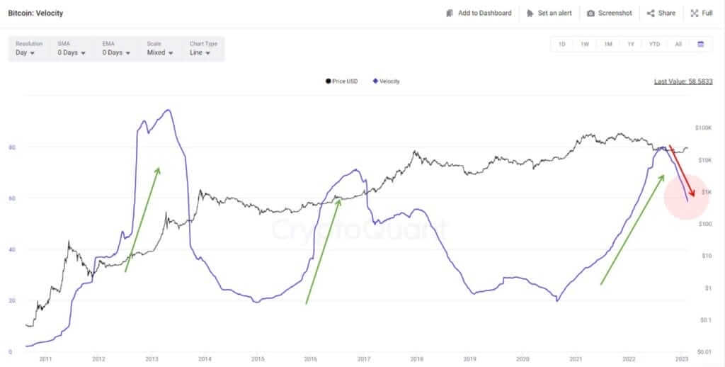Click the Share icon

pyautogui.click(x=651, y=13)
